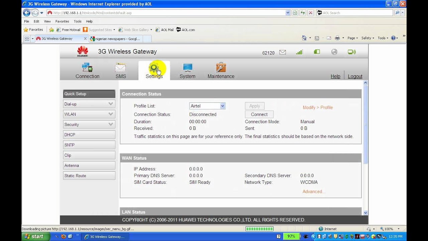Click the scroll down arrow
This screenshot has height=241, width=428.
click(365, 213)
